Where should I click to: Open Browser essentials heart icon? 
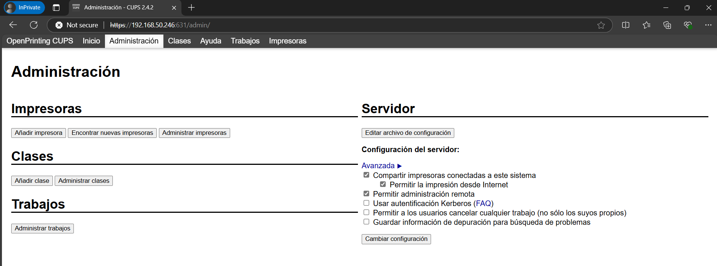(687, 25)
